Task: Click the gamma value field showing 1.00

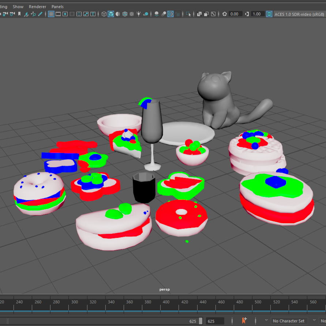Action: pos(257,14)
